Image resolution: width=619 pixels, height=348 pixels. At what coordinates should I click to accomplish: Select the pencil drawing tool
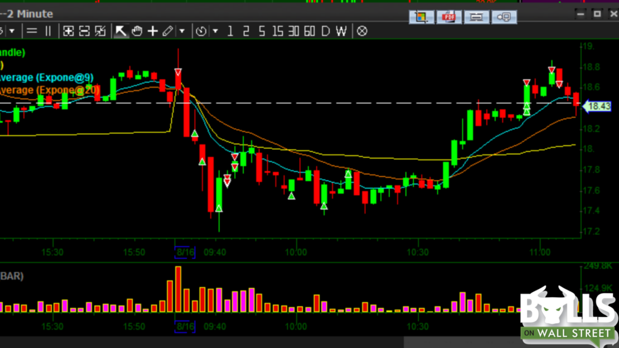pos(167,31)
